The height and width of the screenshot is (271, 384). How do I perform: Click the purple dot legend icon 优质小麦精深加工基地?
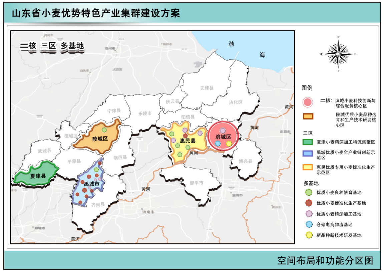tap(309, 214)
